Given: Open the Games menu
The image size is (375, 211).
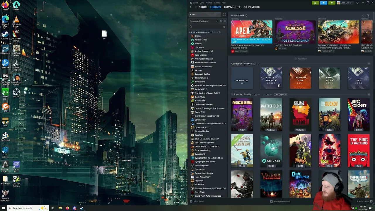Looking at the screenshot, I should tap(217, 3).
